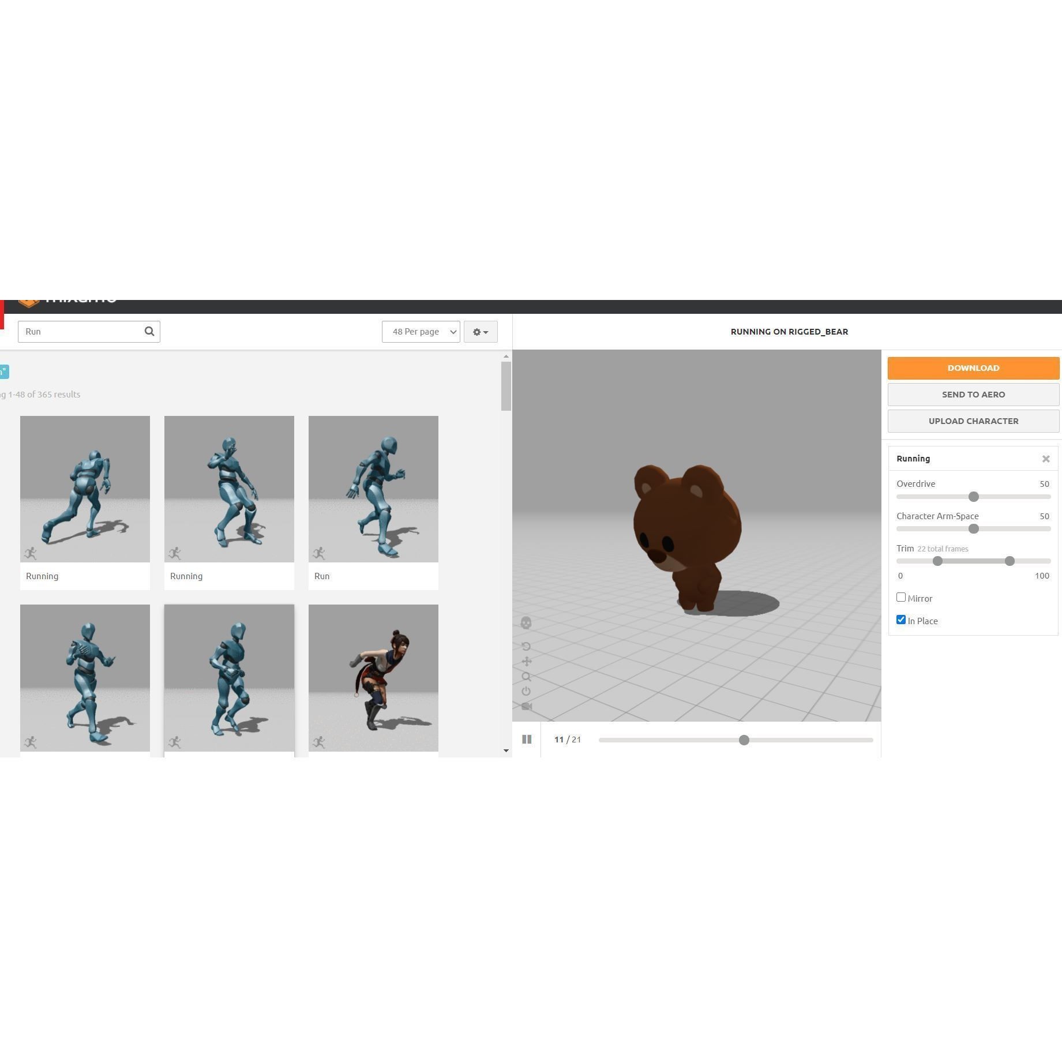Click the power icon in viewport sidebar
The height and width of the screenshot is (1062, 1062).
point(526,689)
